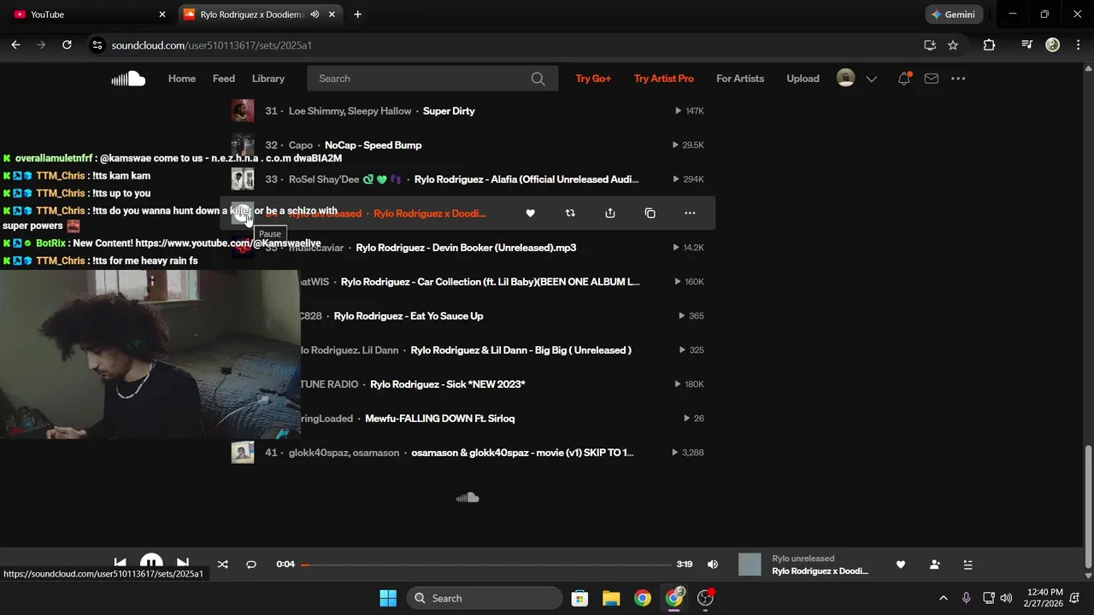Expand the avatar dropdown chevron
1094x615 pixels.
click(x=872, y=79)
